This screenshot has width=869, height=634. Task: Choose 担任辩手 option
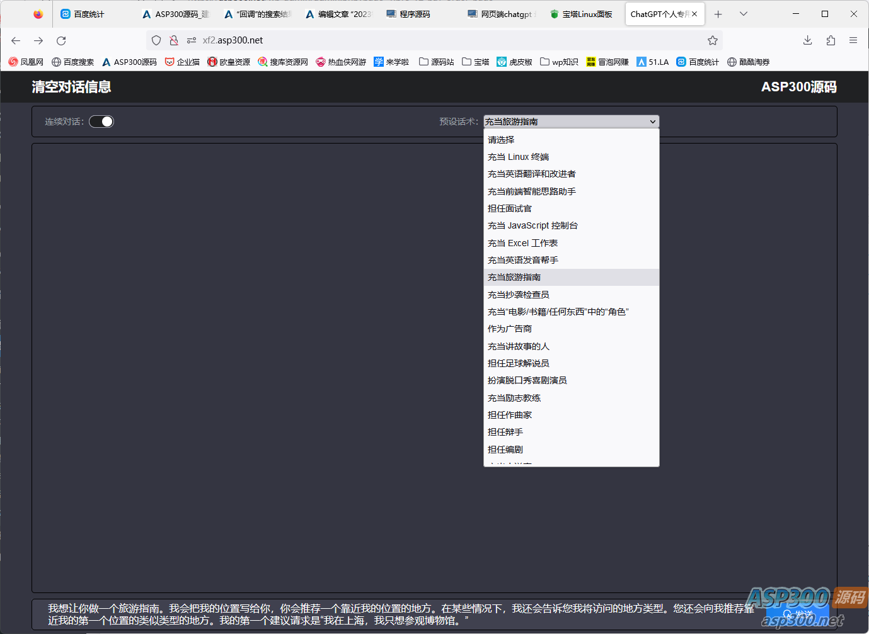571,432
